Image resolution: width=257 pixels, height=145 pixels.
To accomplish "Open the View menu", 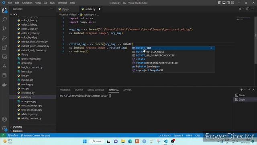I will click(x=38, y=3).
